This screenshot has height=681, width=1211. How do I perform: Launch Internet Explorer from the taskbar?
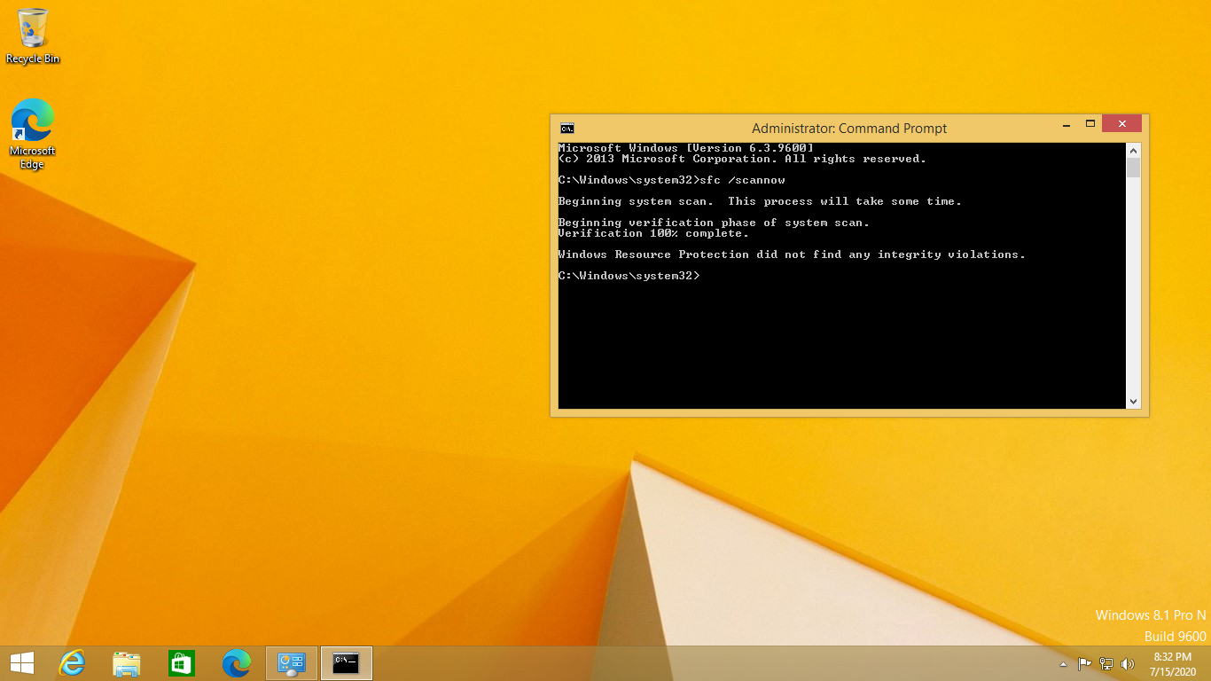tap(72, 662)
